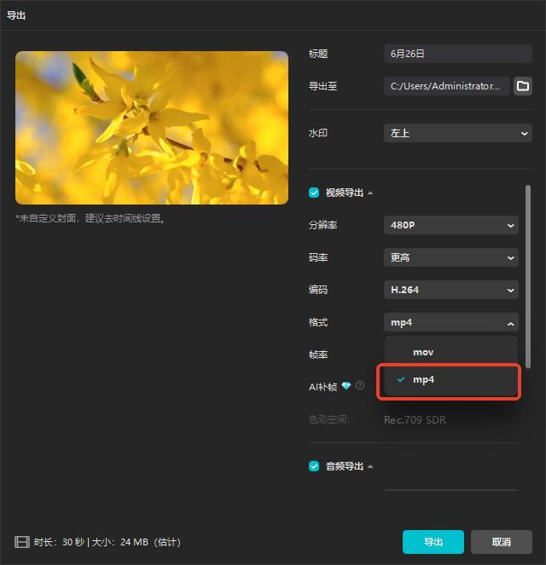Collapse the 视频导出 section arrow
Image resolution: width=546 pixels, height=565 pixels.
click(370, 193)
